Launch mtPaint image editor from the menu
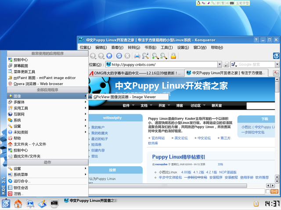The width and height of the screenshot is (281, 210). (x=47, y=78)
